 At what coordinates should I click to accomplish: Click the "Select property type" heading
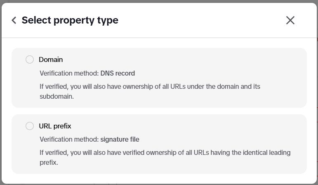70,20
